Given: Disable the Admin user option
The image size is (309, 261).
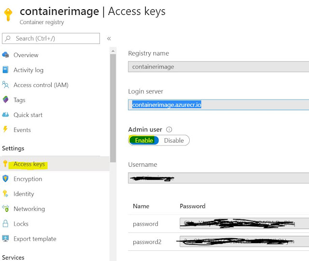Looking at the screenshot, I should click(174, 140).
